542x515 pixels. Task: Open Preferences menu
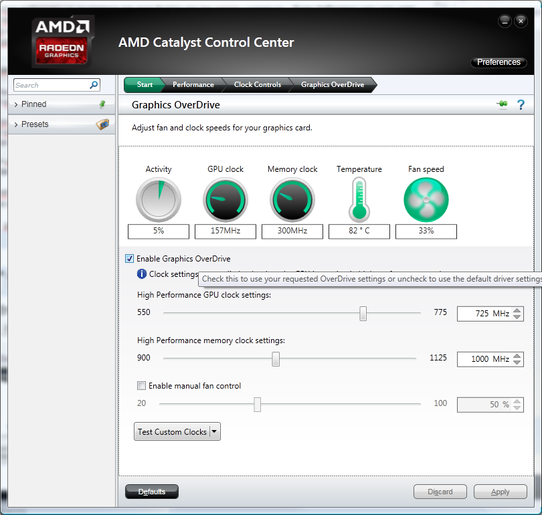tap(499, 62)
